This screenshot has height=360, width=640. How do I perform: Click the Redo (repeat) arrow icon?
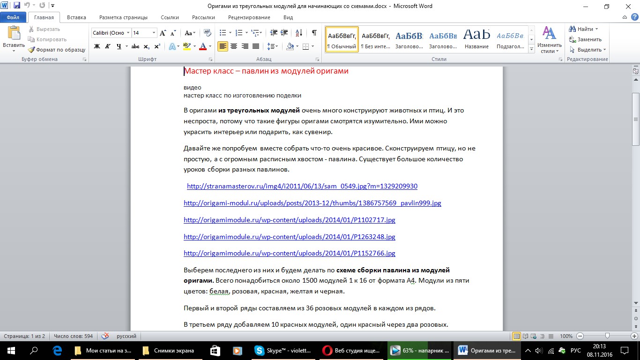pos(42,6)
